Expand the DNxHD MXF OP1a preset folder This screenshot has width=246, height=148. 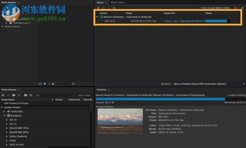(7, 128)
